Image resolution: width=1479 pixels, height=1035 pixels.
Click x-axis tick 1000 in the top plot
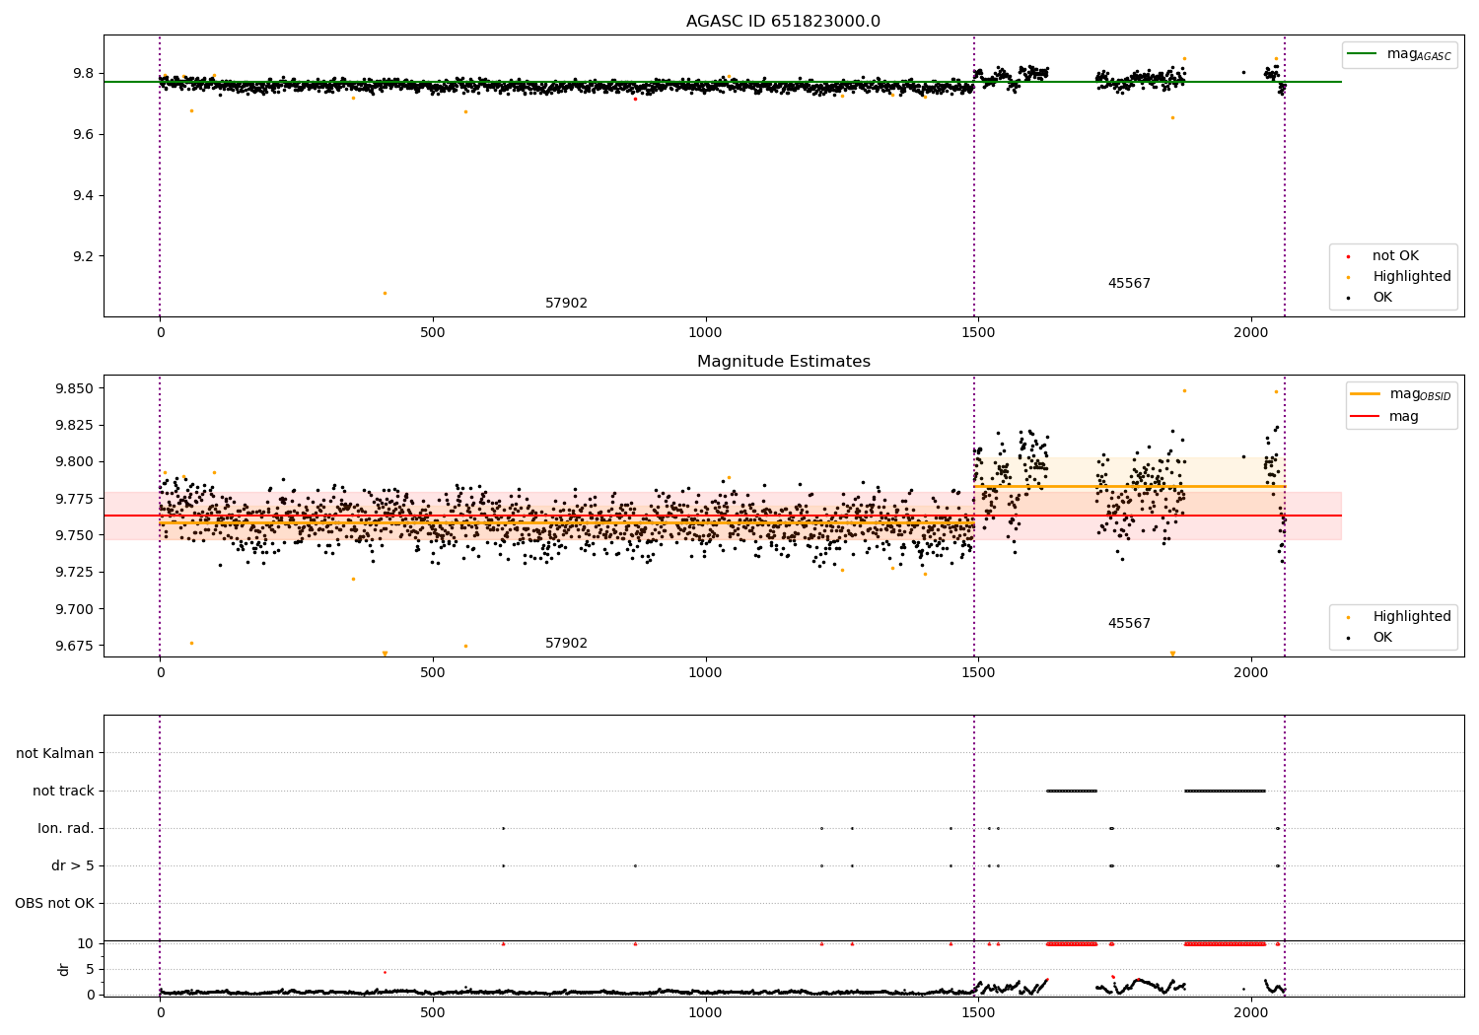point(705,334)
